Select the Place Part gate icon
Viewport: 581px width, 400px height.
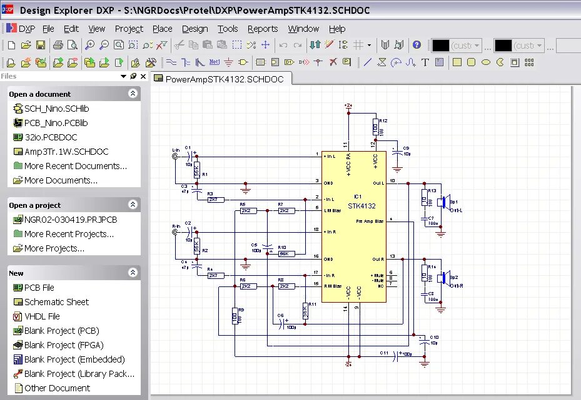(x=243, y=62)
